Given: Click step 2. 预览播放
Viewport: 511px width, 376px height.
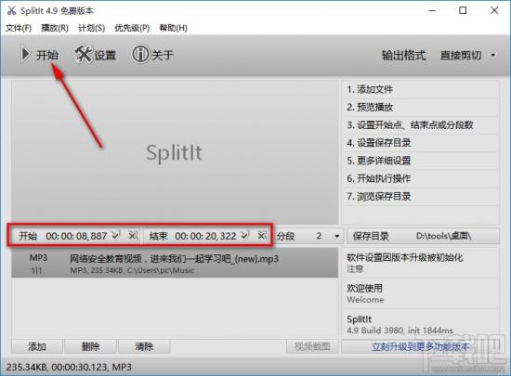Looking at the screenshot, I should pyautogui.click(x=420, y=107).
